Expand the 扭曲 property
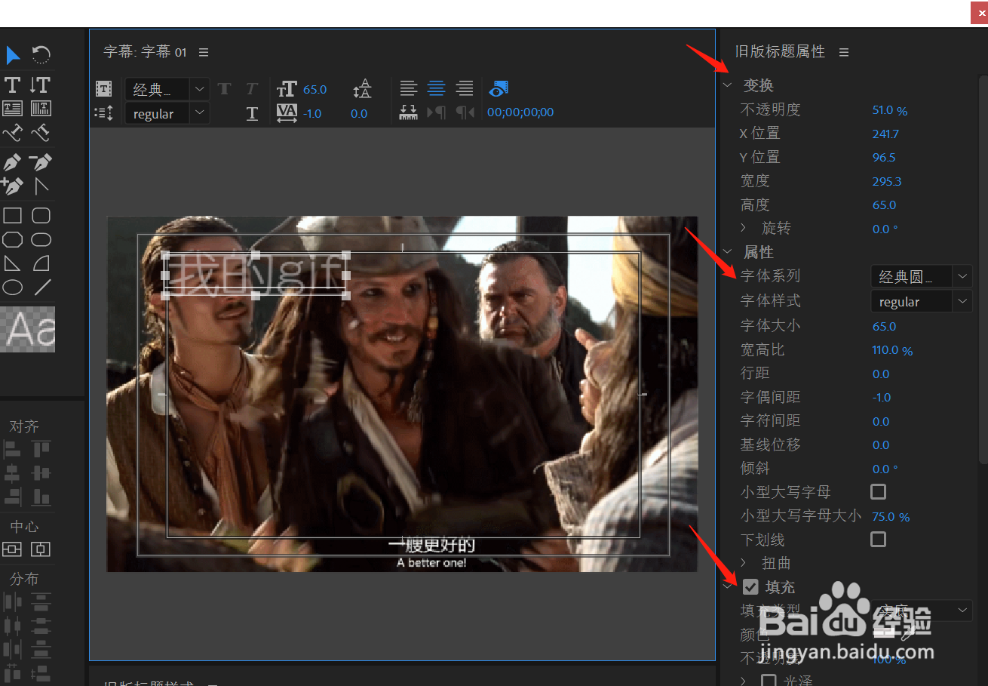This screenshot has width=988, height=686. pyautogui.click(x=743, y=562)
